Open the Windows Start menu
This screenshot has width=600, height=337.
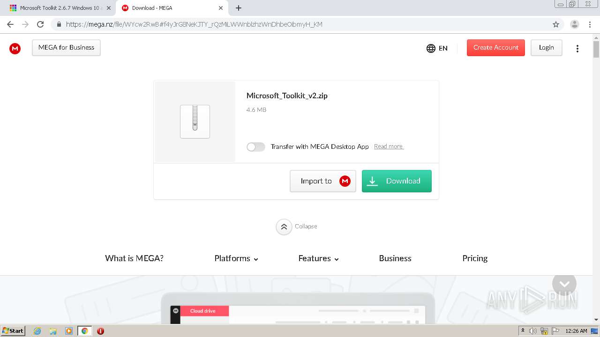(x=13, y=331)
